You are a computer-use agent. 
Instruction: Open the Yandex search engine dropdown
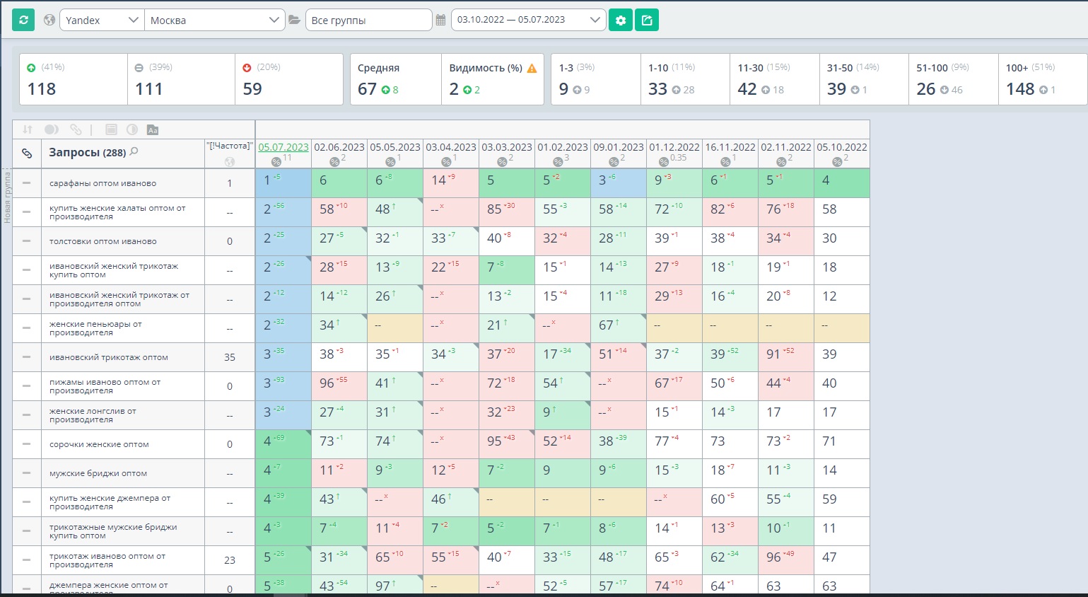coord(102,20)
